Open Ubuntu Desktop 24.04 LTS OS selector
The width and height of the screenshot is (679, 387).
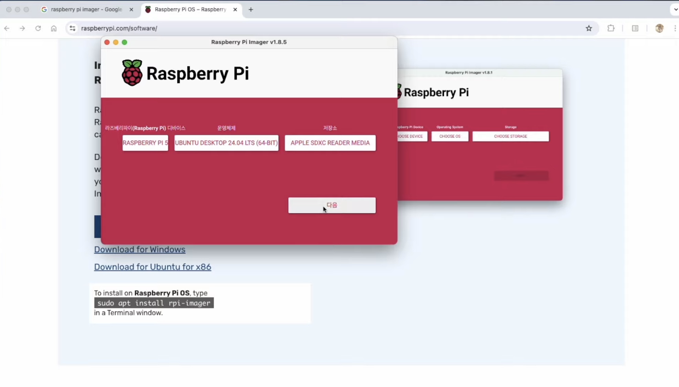click(x=226, y=143)
